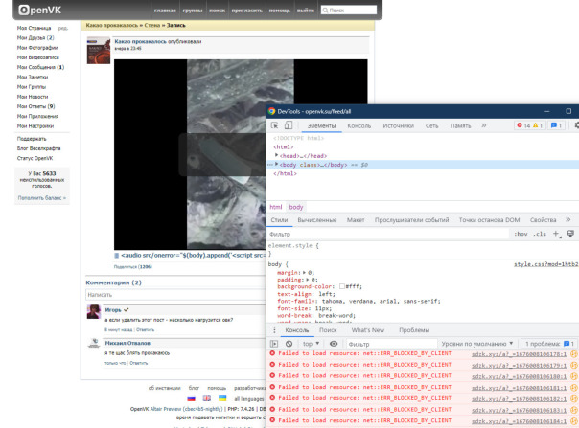Expand the margin shorthand property
This screenshot has width=579, height=428.
[x=304, y=273]
